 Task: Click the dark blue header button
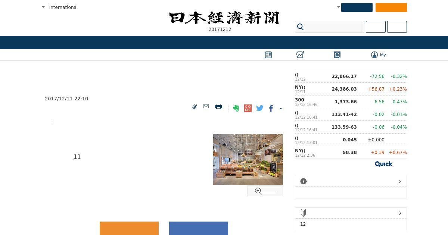pyautogui.click(x=357, y=7)
